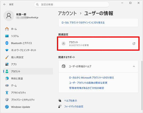Open Windows Update settings
This screenshot has width=143, height=113.
tap(28, 107)
